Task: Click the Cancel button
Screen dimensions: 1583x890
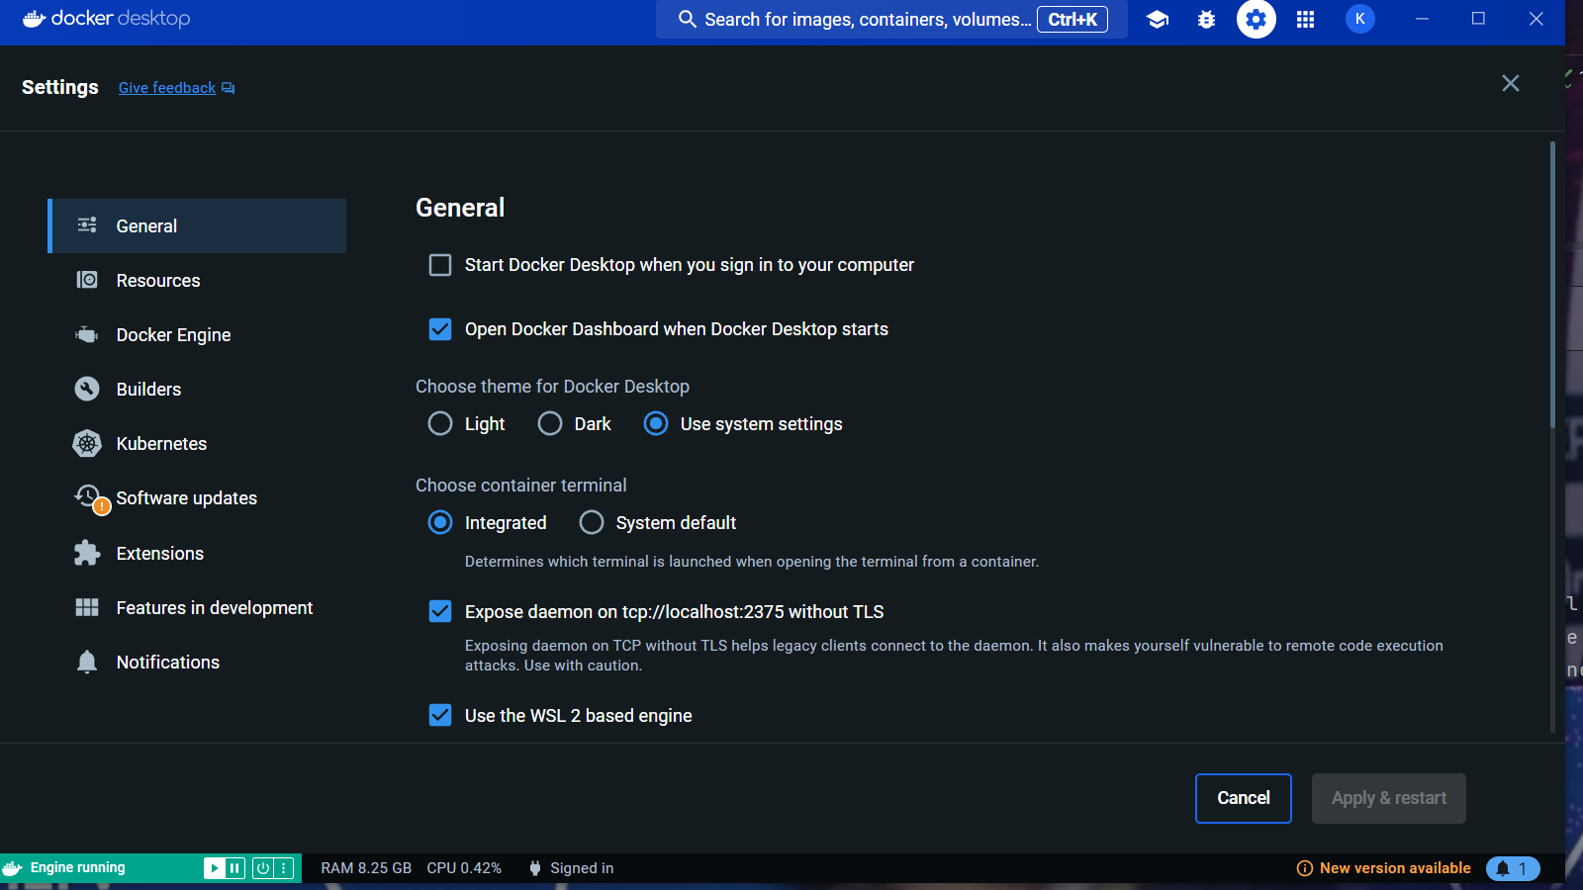Action: (1244, 798)
